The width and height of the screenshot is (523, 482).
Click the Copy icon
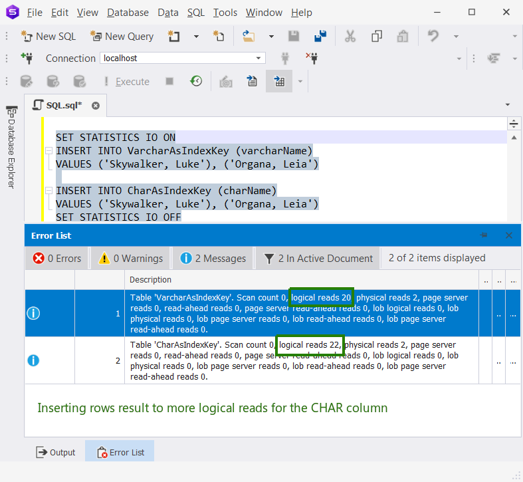point(377,36)
